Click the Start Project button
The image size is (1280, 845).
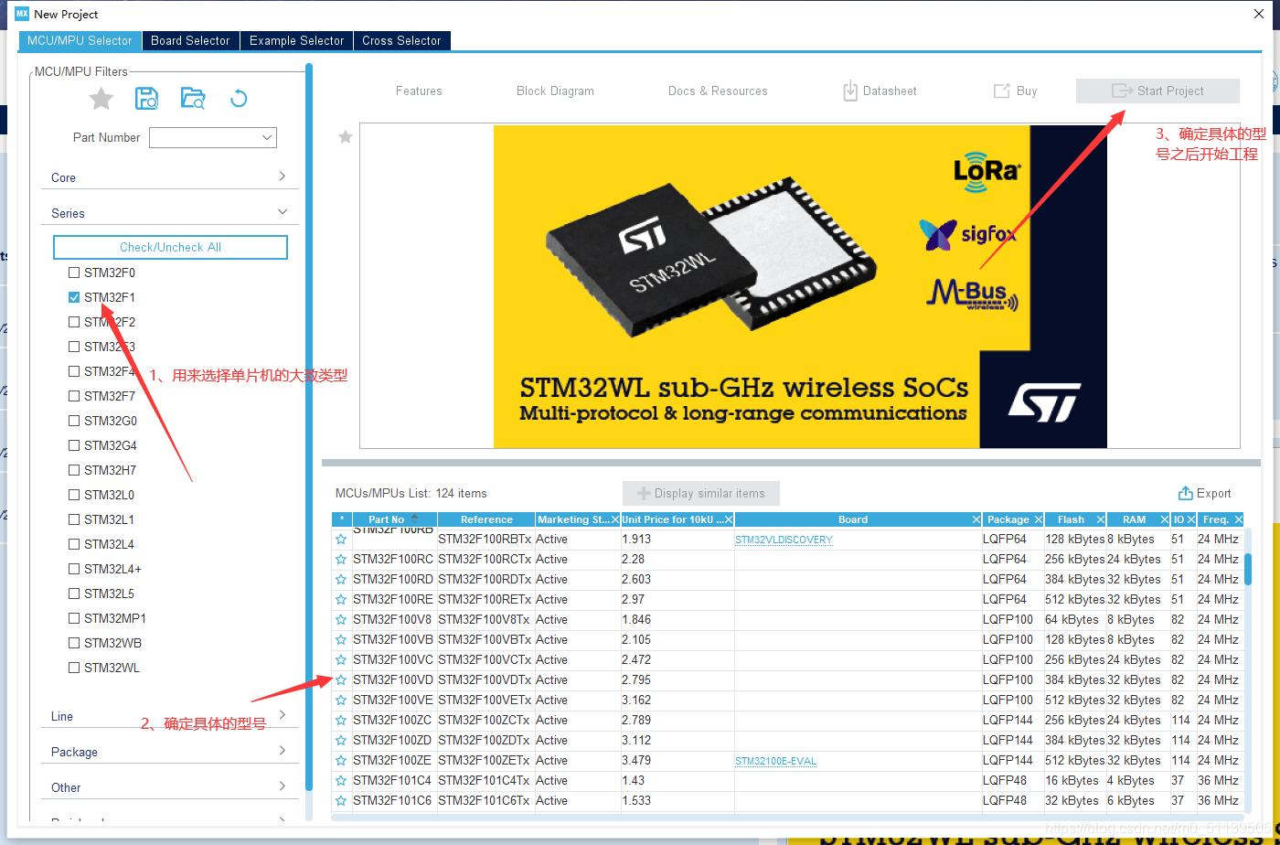(x=1157, y=91)
